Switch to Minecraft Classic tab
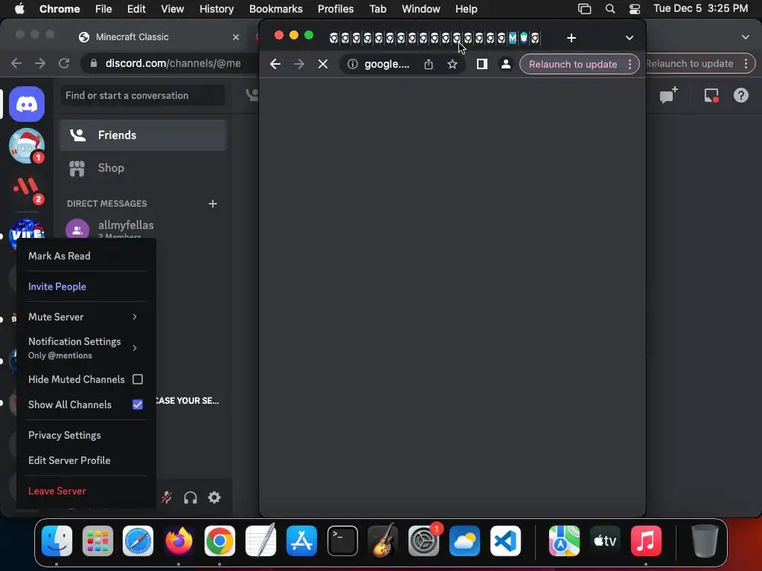The image size is (762, 571). 159,37
